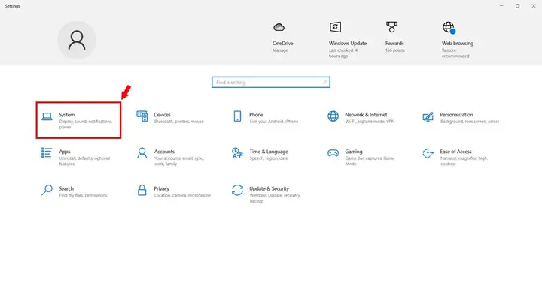Click the Web browsing globe icon
542x289 pixels.
click(x=449, y=28)
